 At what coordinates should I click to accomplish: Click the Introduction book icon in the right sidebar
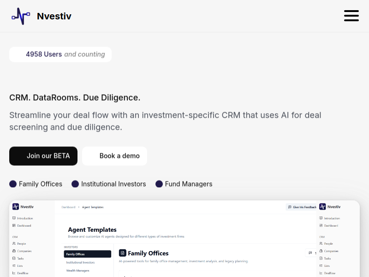tap(321, 218)
